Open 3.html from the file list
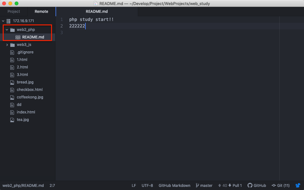This screenshot has height=190, width=304. pyautogui.click(x=22, y=75)
